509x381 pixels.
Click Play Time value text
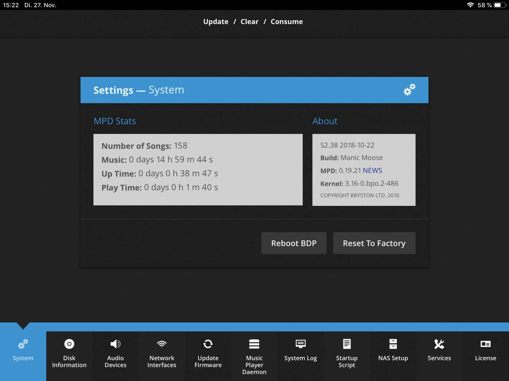181,187
